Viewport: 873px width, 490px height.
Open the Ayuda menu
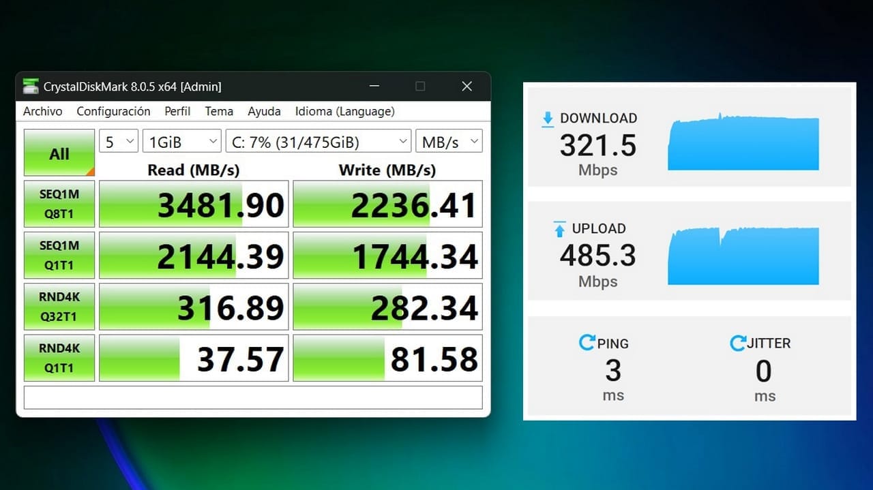tap(264, 111)
